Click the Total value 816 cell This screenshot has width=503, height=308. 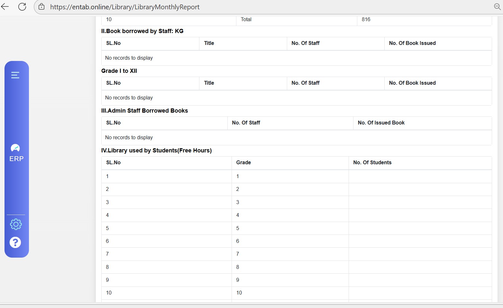[x=366, y=20]
